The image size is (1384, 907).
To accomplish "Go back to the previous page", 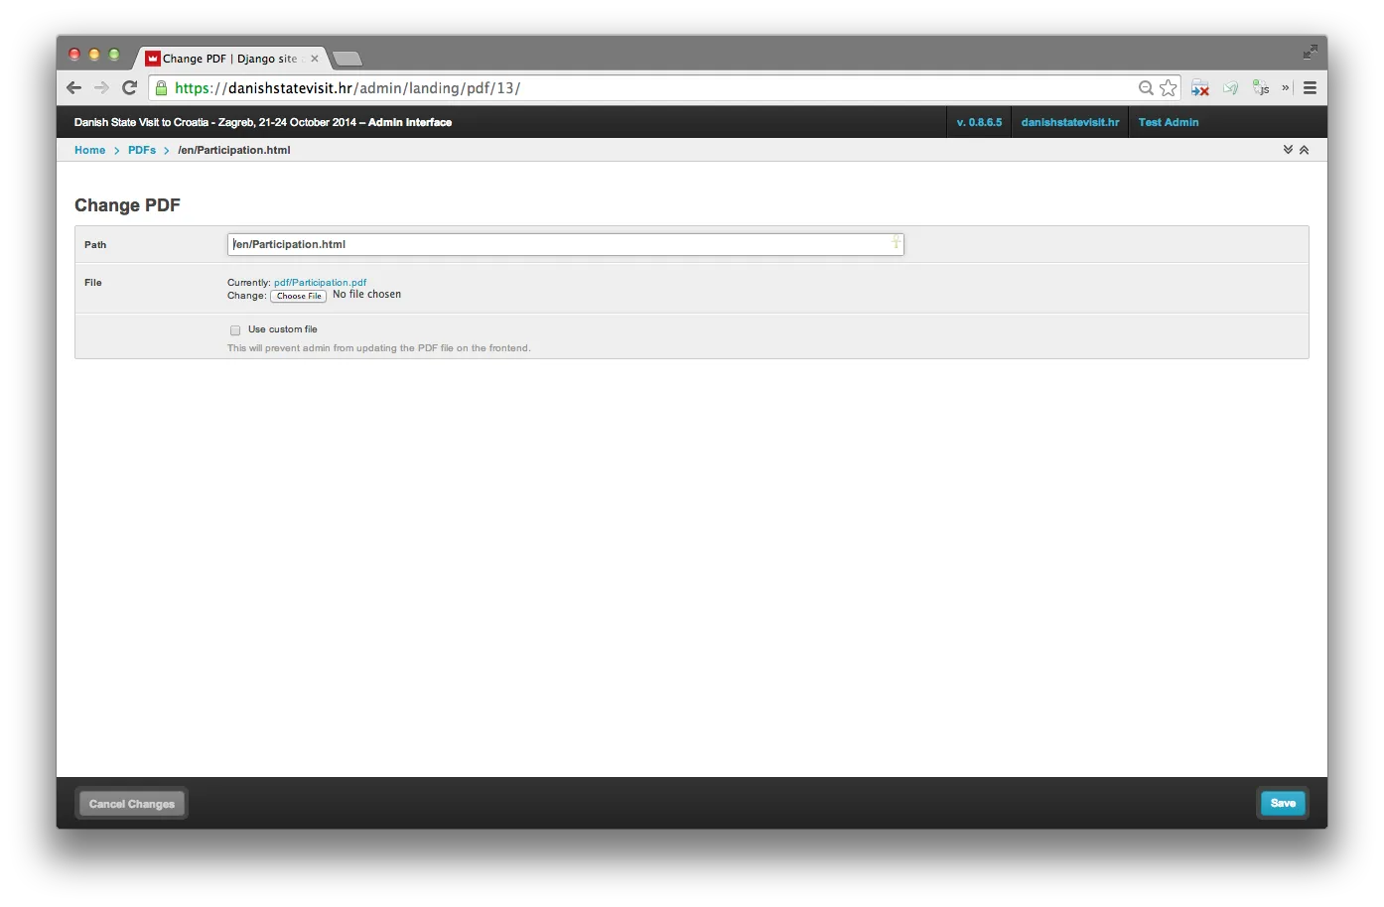I will click(74, 88).
